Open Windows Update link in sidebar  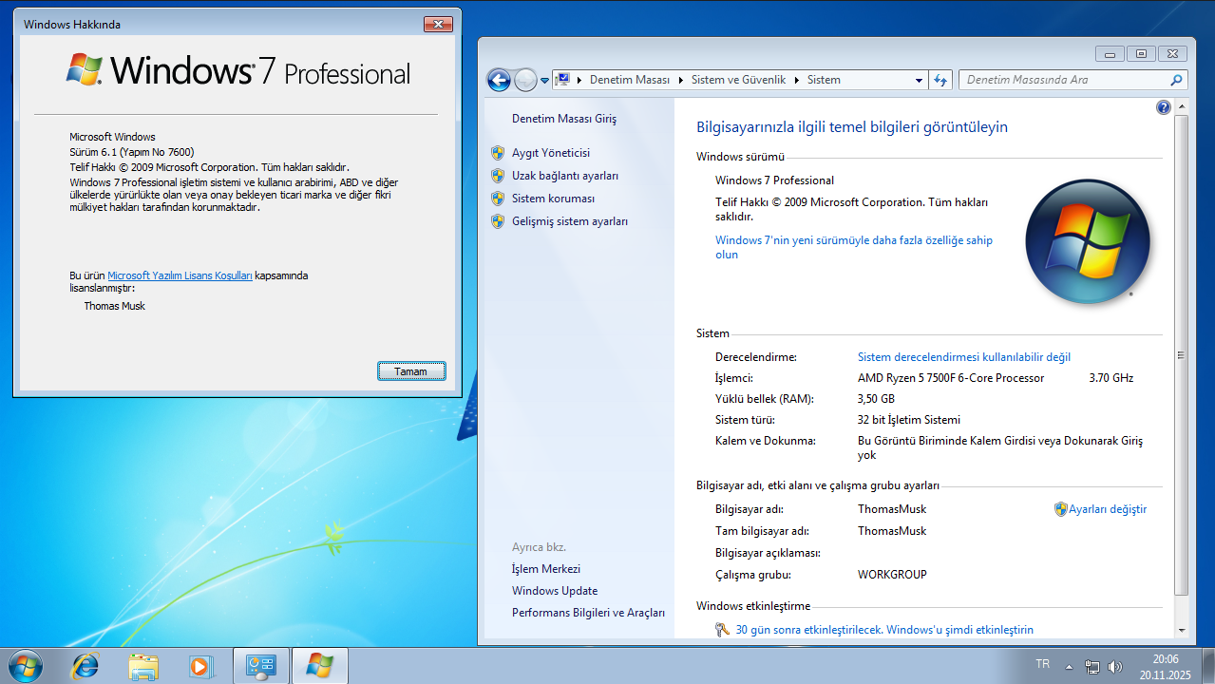[x=555, y=591]
